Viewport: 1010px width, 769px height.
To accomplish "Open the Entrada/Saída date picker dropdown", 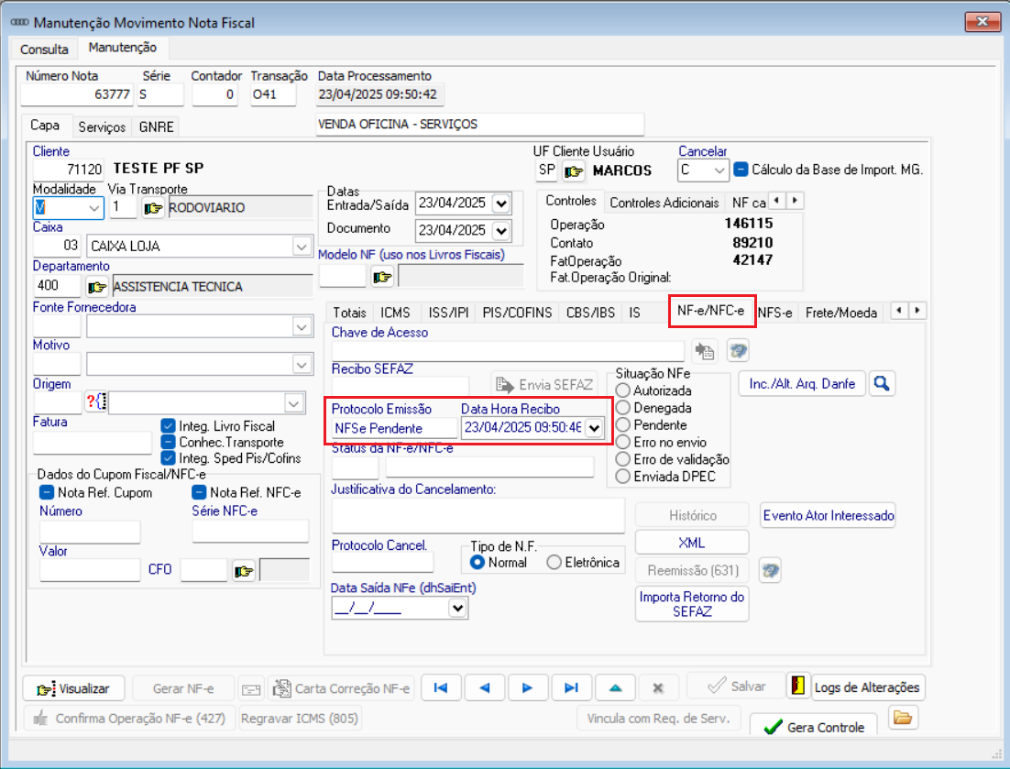I will [x=500, y=203].
